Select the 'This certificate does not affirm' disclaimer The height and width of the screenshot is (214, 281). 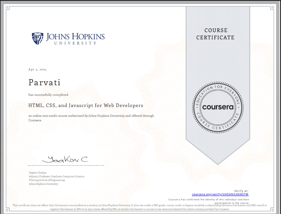140,207
